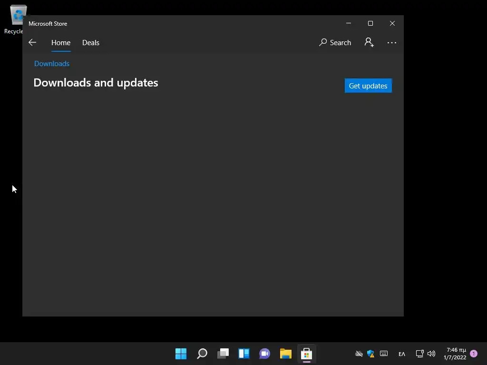Open the touch keyboard tray icon
Screen dimensions: 487x365
pos(384,353)
